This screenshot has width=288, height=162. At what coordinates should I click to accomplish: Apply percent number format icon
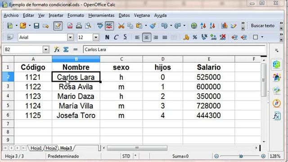click(x=195, y=37)
